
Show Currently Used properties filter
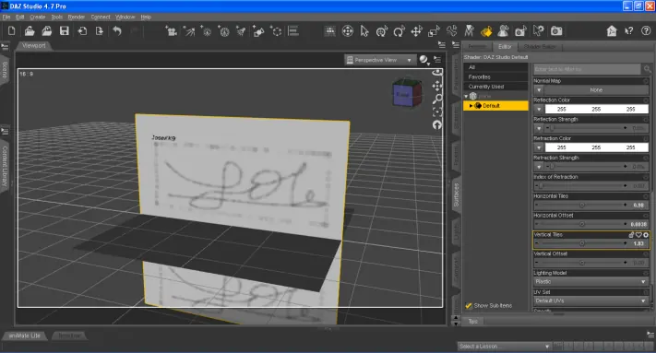tap(495, 87)
